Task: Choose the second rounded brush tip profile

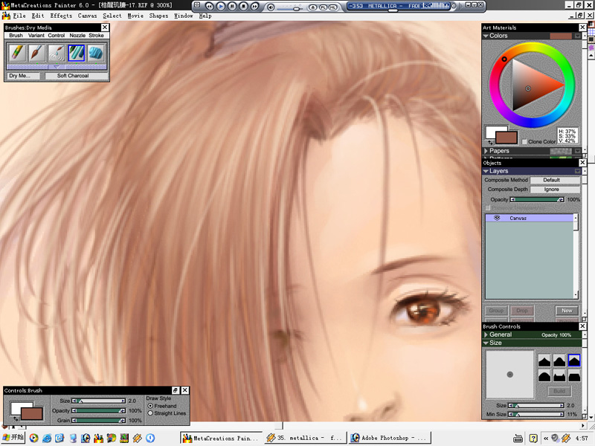Action: coord(559,361)
